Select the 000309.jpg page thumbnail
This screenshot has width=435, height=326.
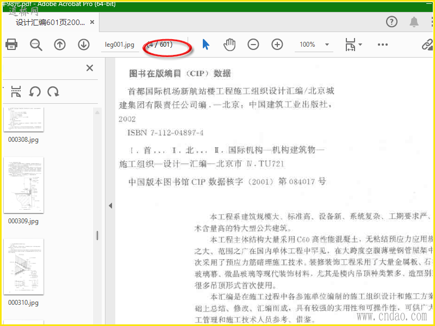pos(23,185)
